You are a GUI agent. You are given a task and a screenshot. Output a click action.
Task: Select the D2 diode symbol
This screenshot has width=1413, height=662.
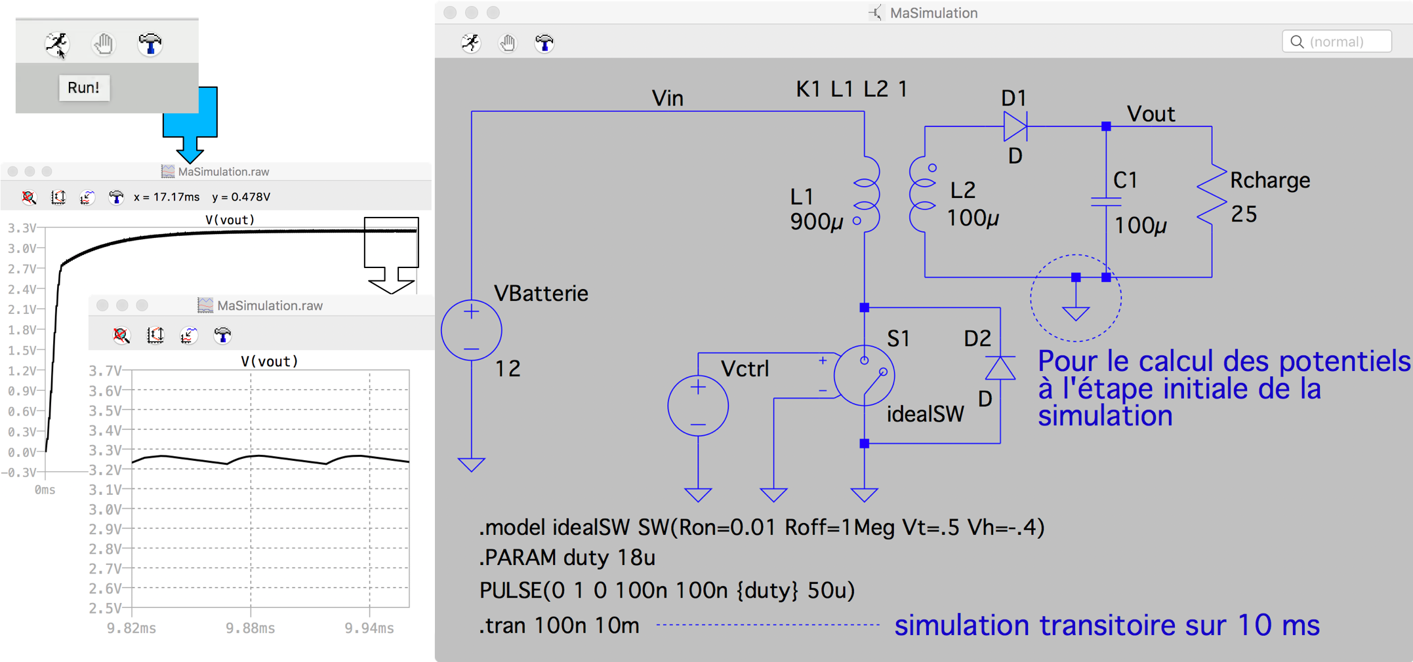tap(1000, 368)
